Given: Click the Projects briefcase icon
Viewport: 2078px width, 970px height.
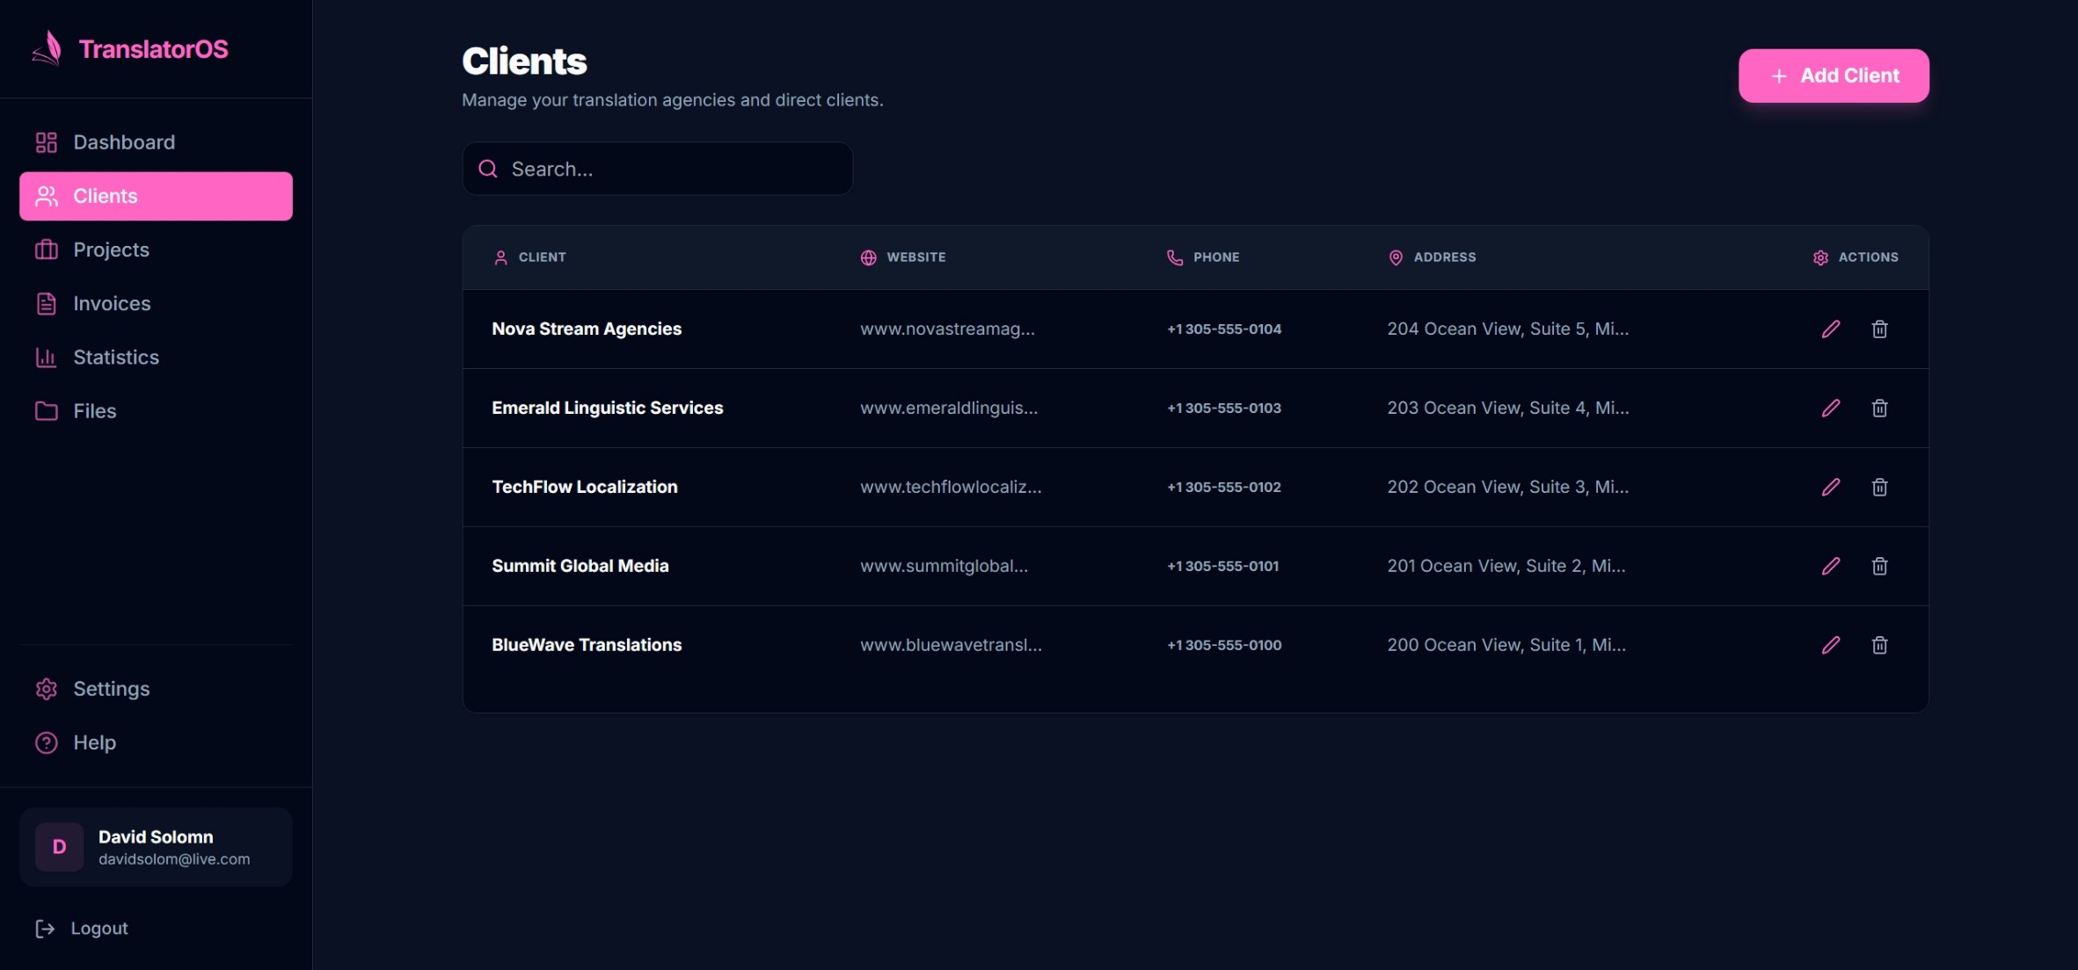Looking at the screenshot, I should click(x=46, y=250).
